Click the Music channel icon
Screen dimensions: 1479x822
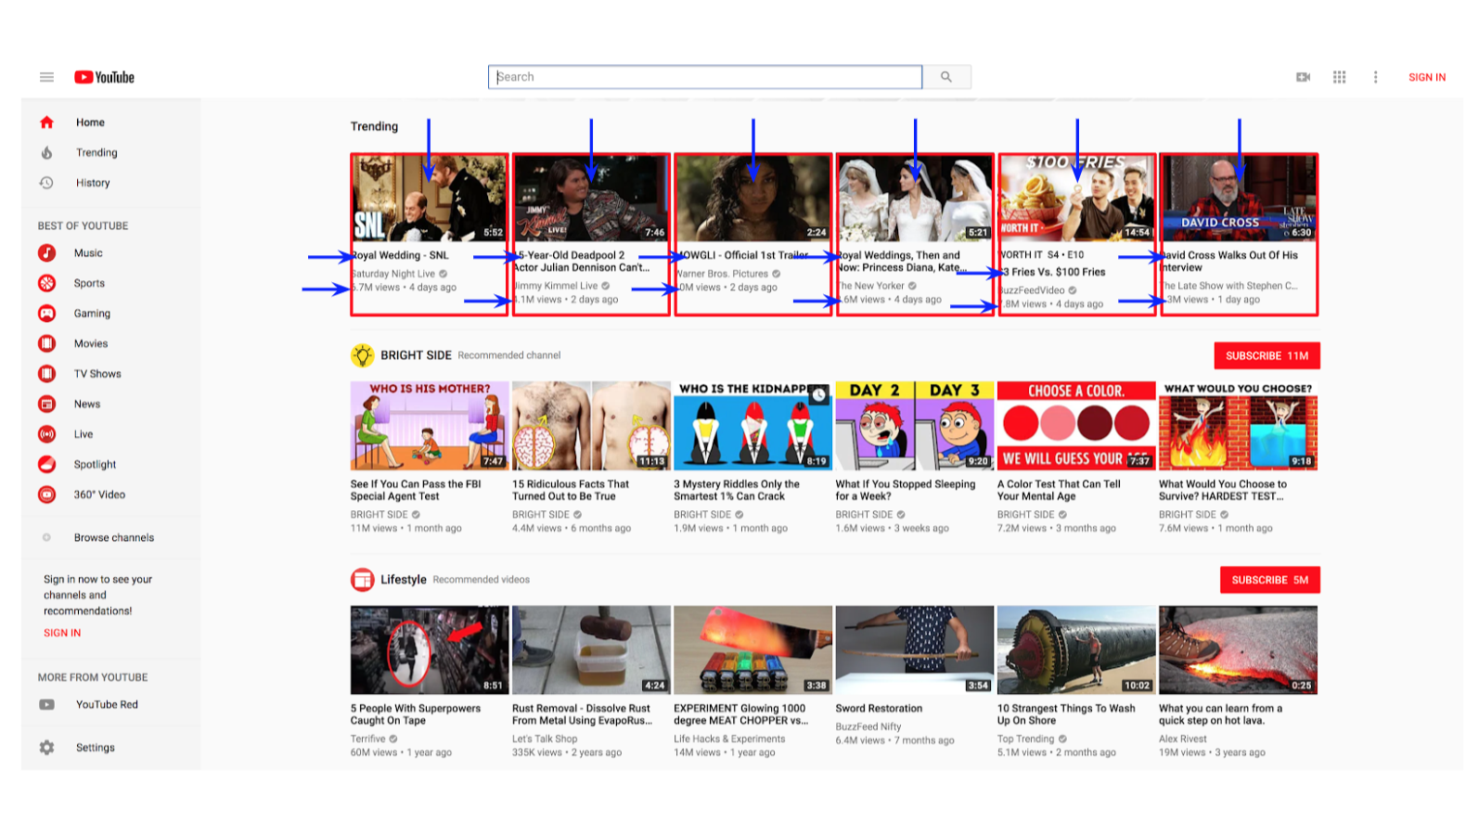pyautogui.click(x=46, y=253)
